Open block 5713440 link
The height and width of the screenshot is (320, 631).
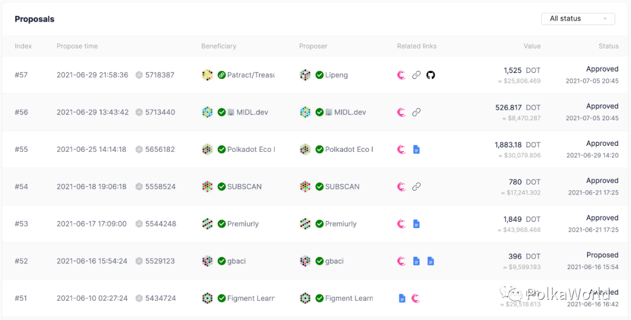[x=160, y=112]
